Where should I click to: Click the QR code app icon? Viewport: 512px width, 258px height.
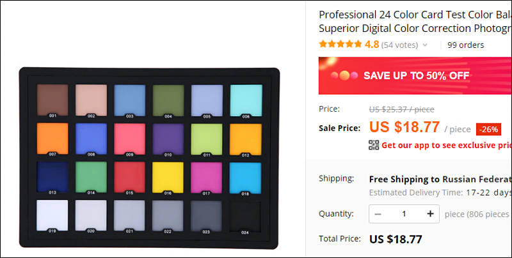[x=374, y=145]
